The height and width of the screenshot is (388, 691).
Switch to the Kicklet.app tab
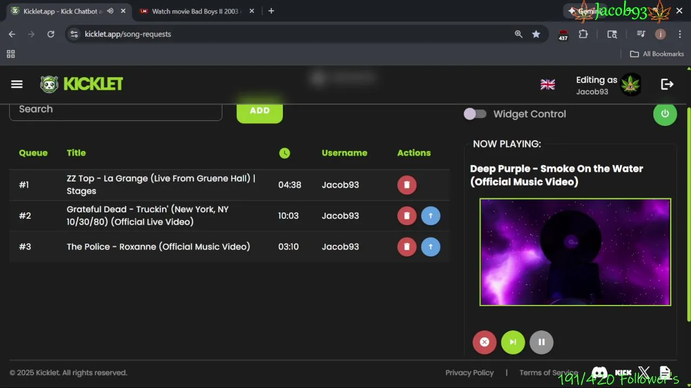point(69,11)
